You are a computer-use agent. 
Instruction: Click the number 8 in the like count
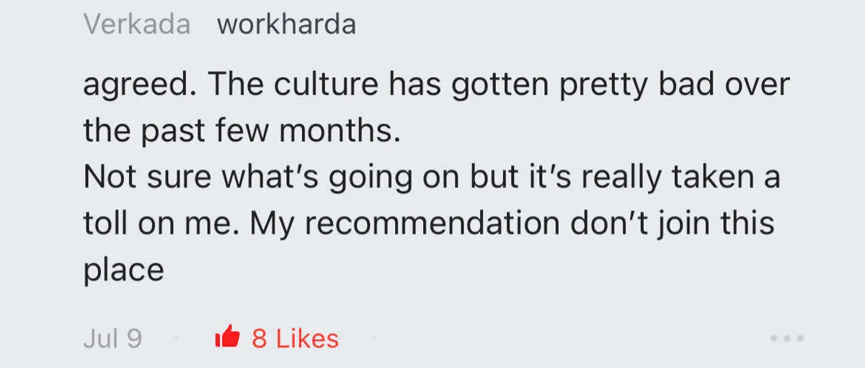click(x=259, y=338)
